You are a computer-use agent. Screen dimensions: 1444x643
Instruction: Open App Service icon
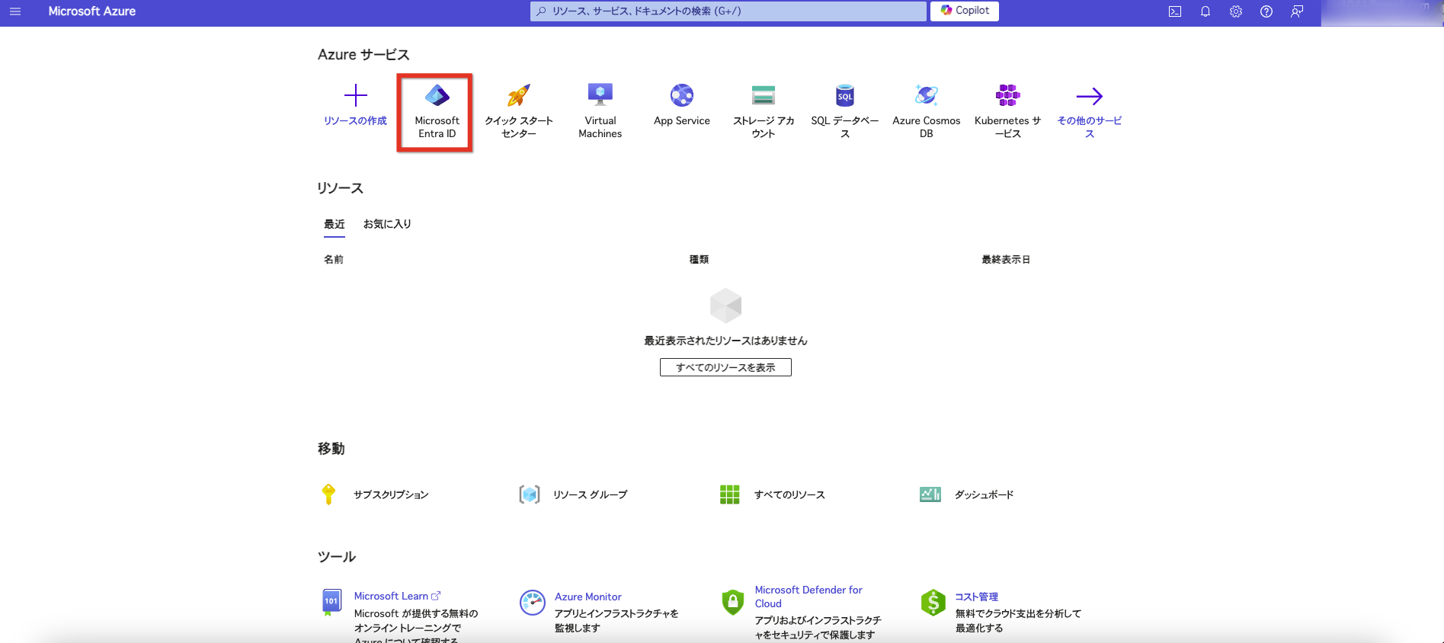[682, 95]
